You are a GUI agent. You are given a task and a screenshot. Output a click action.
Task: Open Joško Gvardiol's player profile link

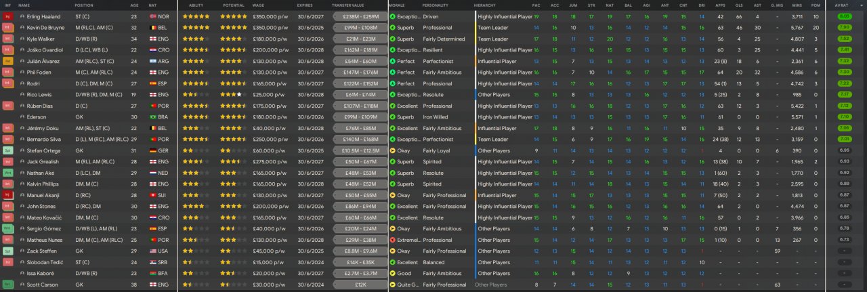coord(43,50)
